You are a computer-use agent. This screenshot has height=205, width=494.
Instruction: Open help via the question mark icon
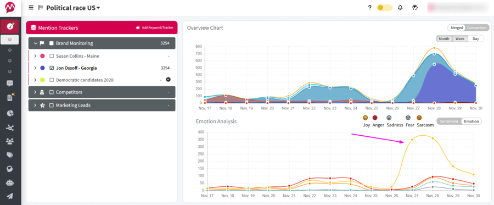[x=370, y=8]
